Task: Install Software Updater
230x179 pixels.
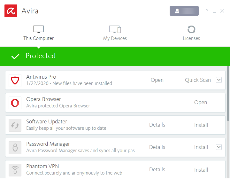Action: 201,125
